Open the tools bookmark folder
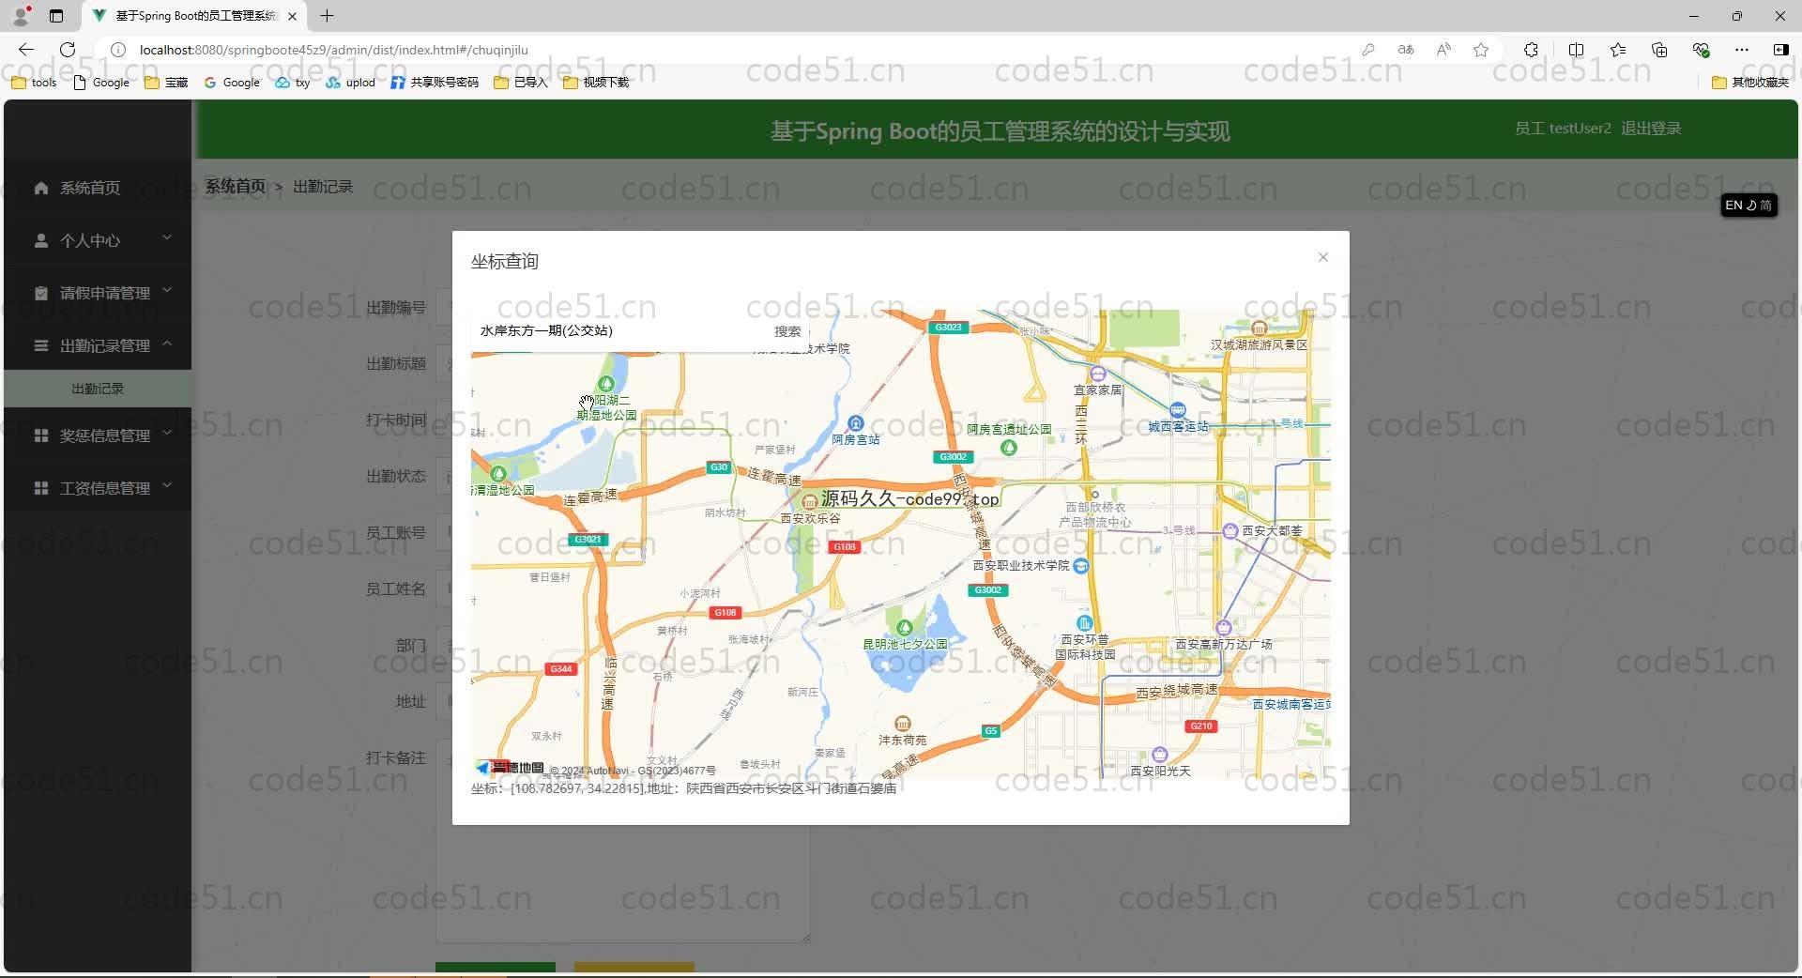The height and width of the screenshot is (978, 1802). coord(34,83)
